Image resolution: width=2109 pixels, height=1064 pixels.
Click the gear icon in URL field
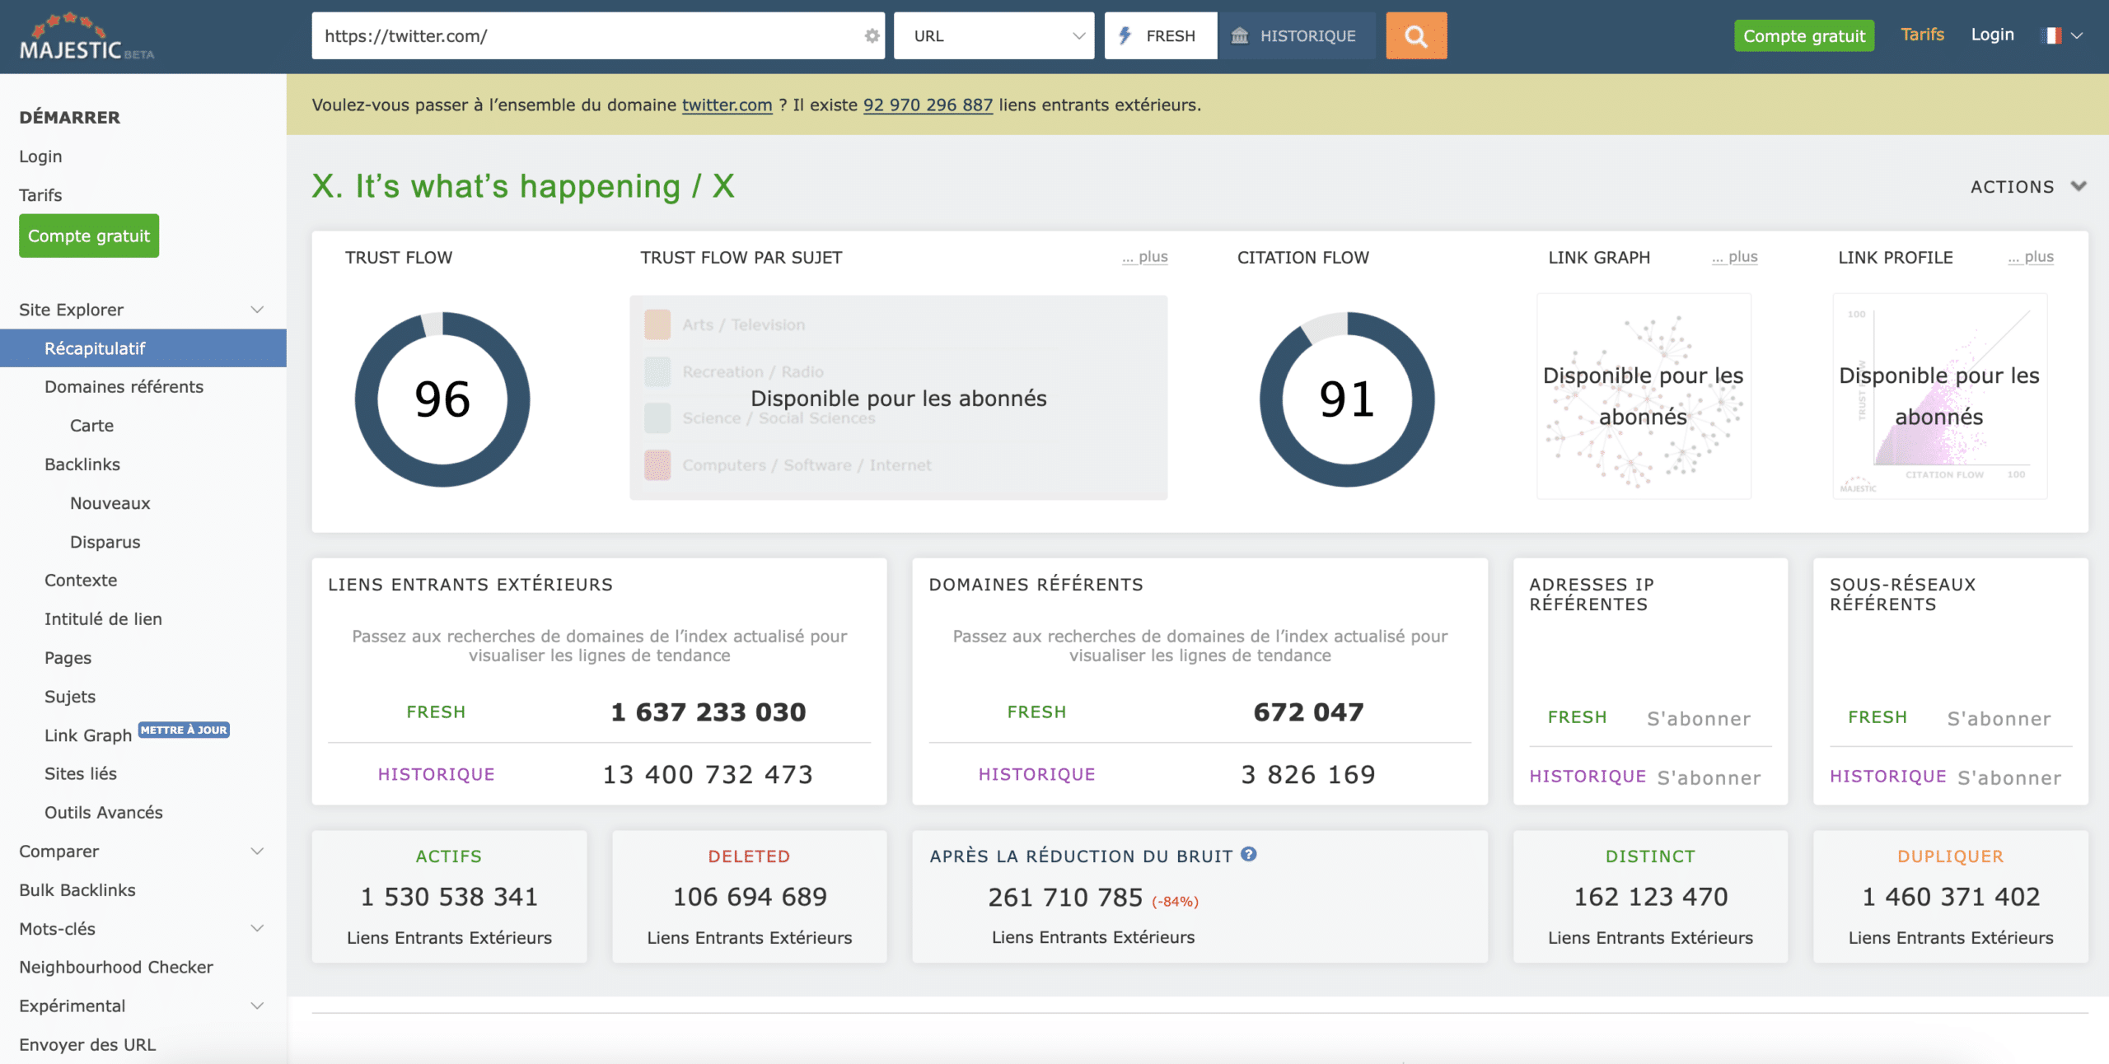click(x=872, y=35)
